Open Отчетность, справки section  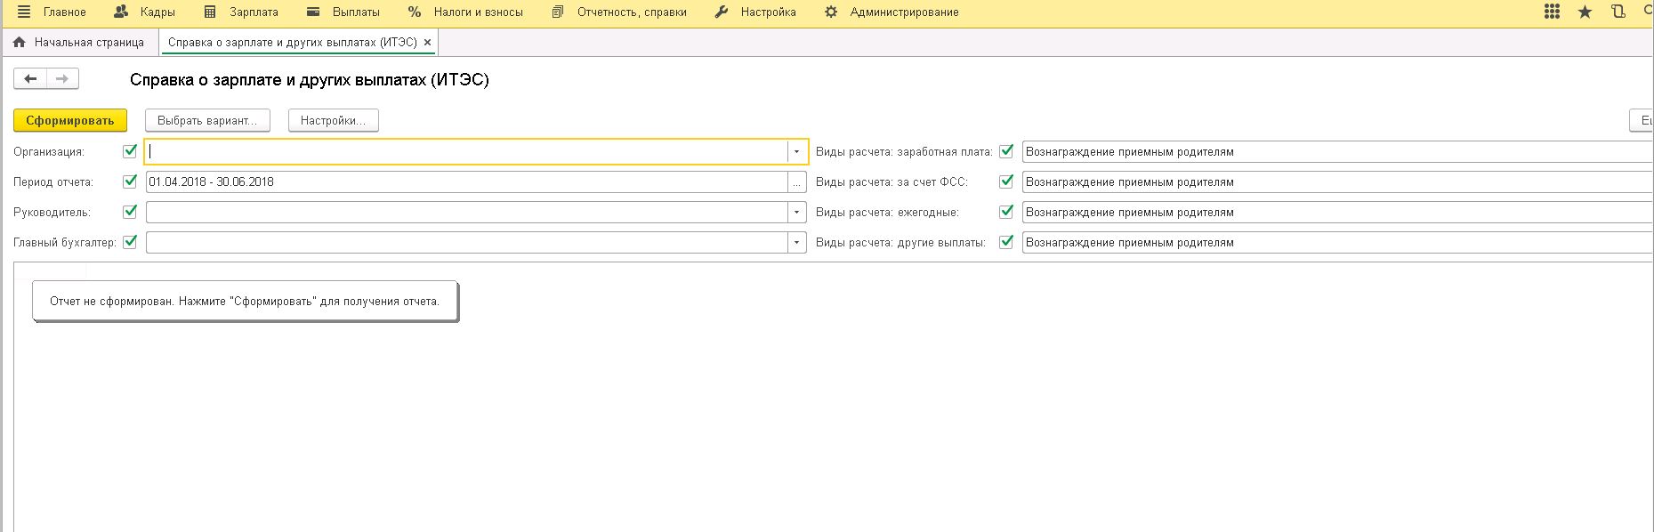(632, 12)
